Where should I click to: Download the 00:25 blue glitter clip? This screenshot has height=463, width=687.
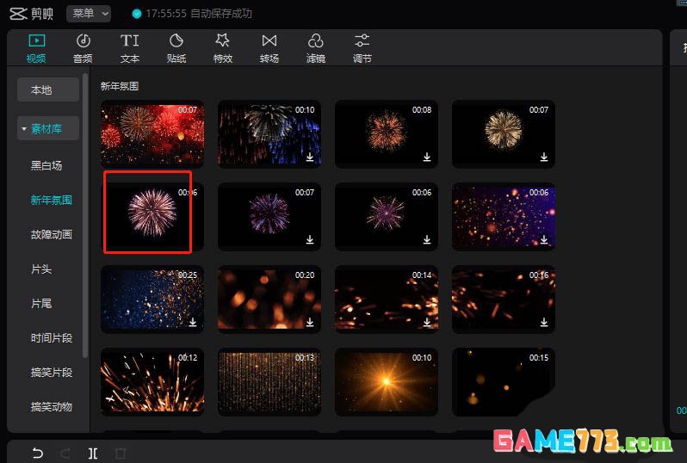pos(193,322)
